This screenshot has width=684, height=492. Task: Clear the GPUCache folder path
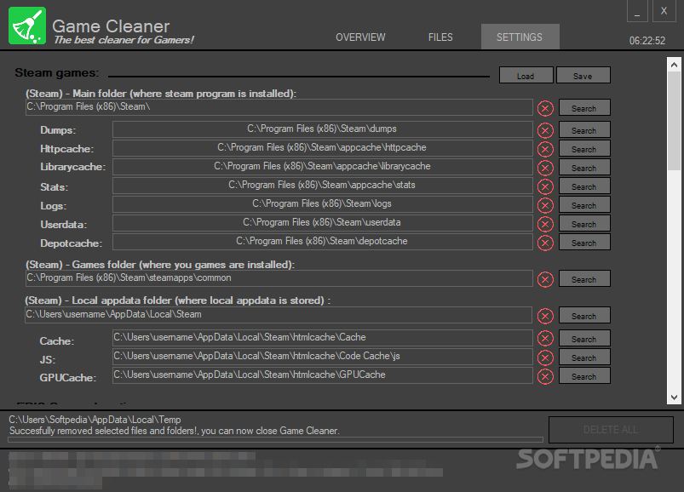(x=545, y=376)
